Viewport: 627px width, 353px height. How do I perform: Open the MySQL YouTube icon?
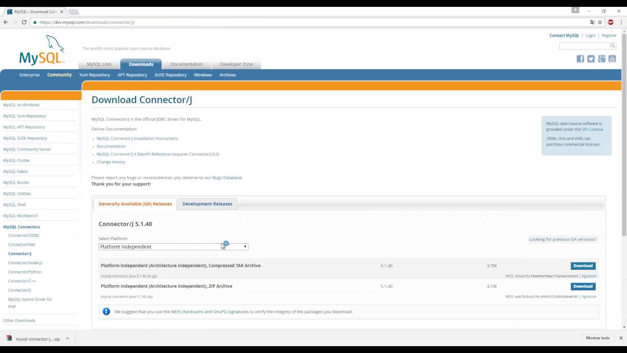click(612, 59)
